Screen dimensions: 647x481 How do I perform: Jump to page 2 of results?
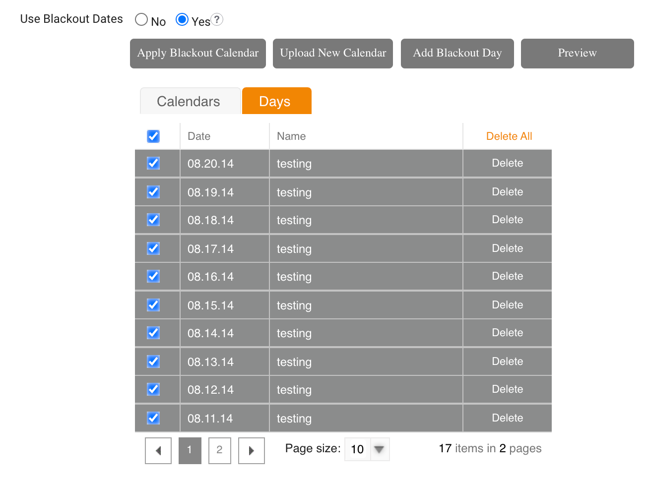[219, 450]
